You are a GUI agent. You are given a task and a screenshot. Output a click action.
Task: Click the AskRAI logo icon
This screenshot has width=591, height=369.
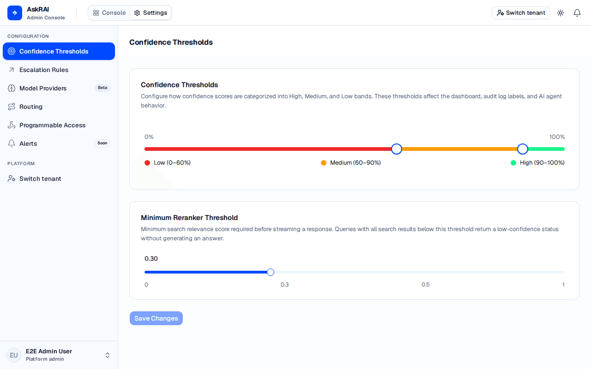(x=15, y=13)
